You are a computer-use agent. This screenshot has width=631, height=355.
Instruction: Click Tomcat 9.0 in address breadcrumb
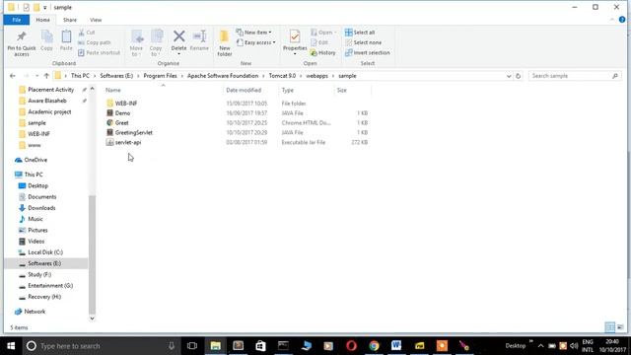pyautogui.click(x=282, y=76)
